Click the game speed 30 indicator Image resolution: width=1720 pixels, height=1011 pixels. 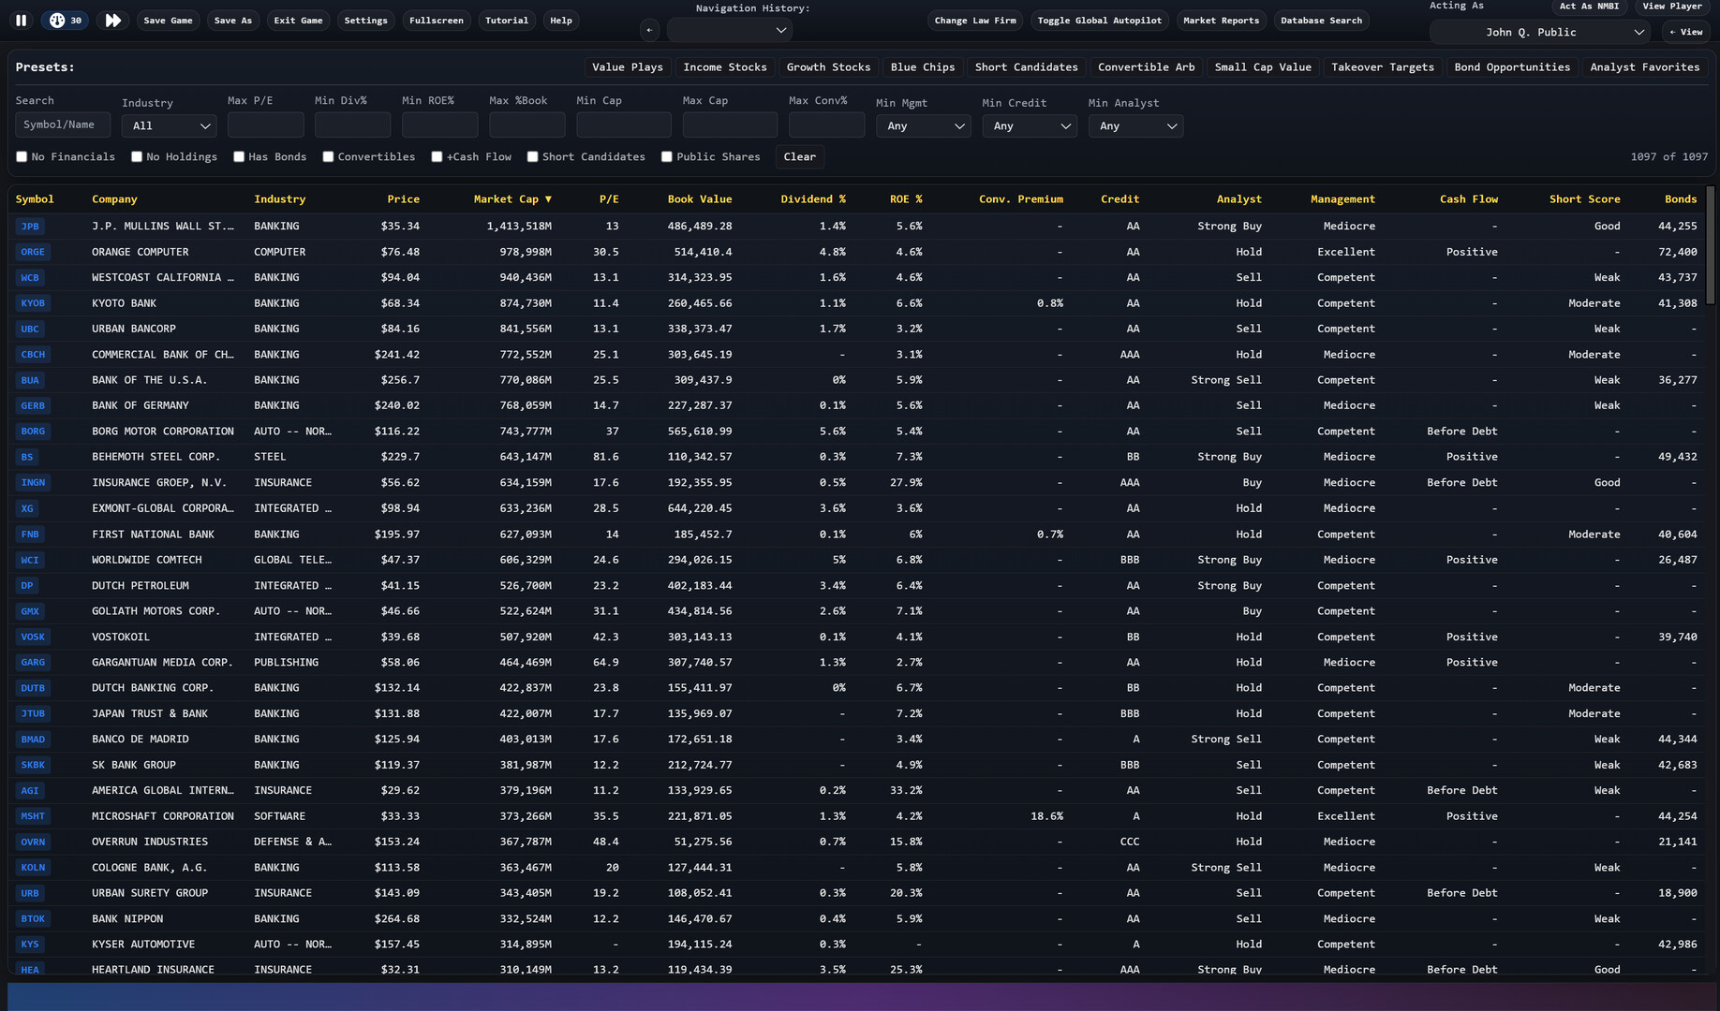click(x=66, y=21)
